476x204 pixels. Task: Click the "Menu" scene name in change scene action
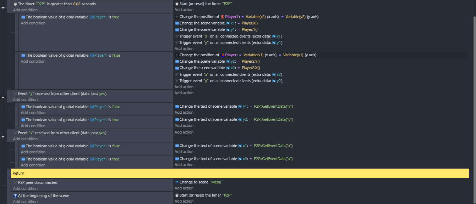(x=216, y=182)
